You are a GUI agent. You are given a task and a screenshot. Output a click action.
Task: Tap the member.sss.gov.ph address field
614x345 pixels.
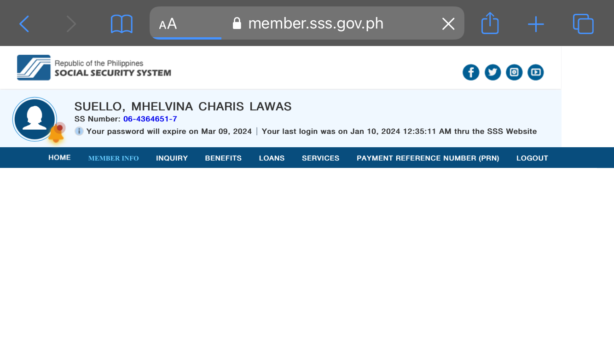(315, 23)
